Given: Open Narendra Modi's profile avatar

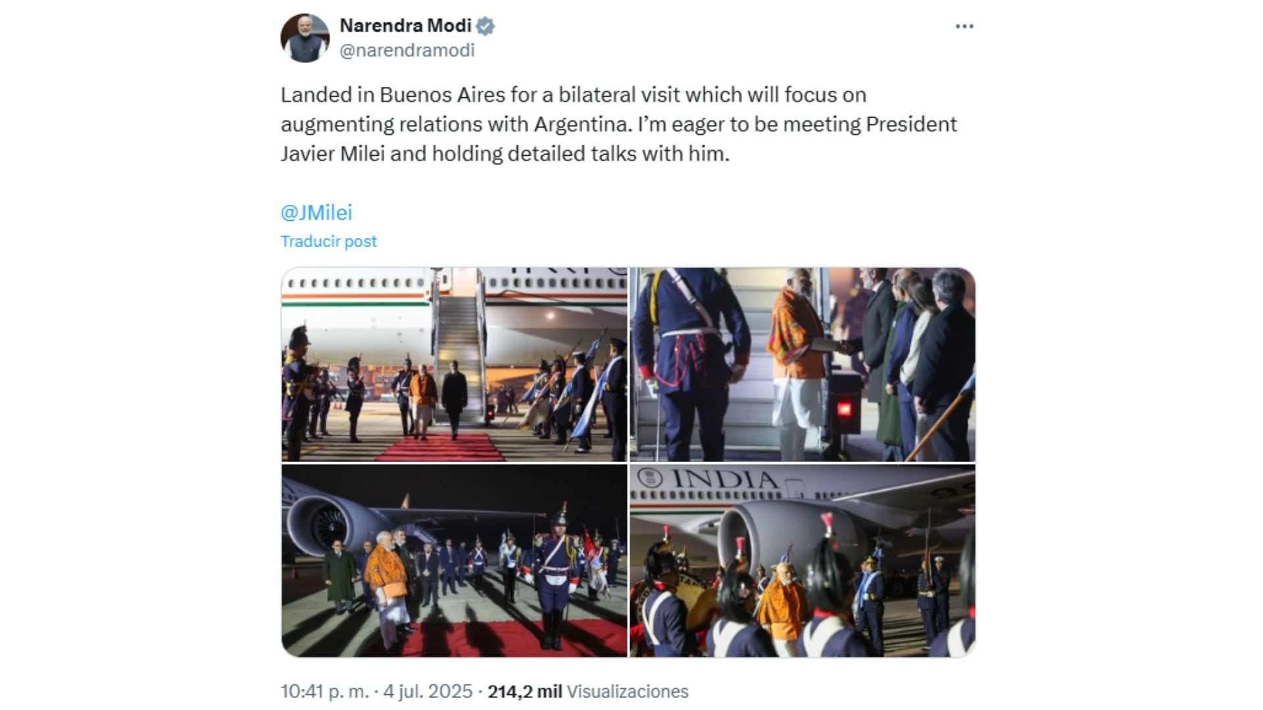Looking at the screenshot, I should click(x=305, y=38).
